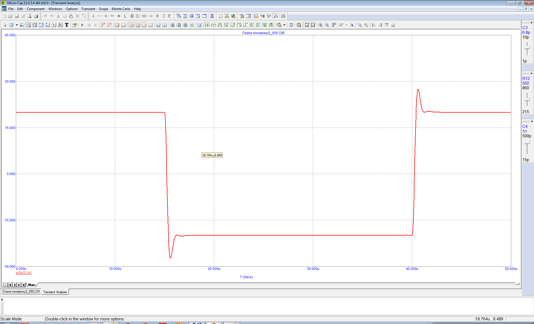Switch to the Transient Analysis tab
The height and width of the screenshot is (324, 534).
[55, 292]
